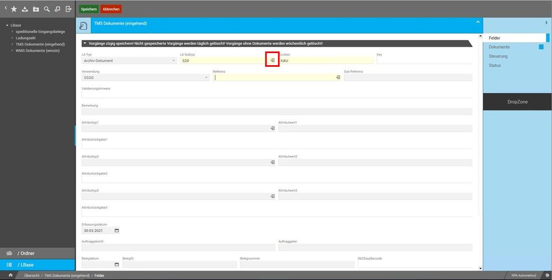Click the new folder plus icon

pos(36,9)
